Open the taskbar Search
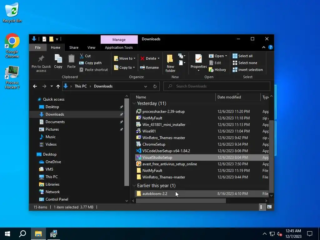 click(x=22, y=234)
